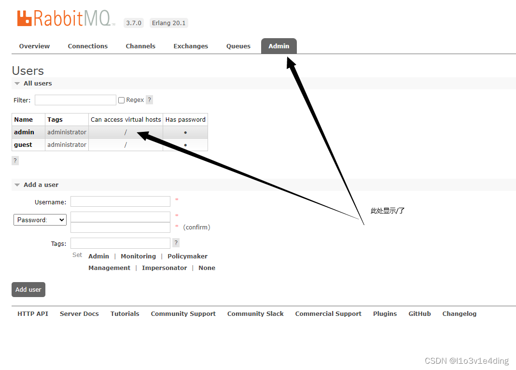
Task: Set tag to Impersonator
Action: [165, 268]
